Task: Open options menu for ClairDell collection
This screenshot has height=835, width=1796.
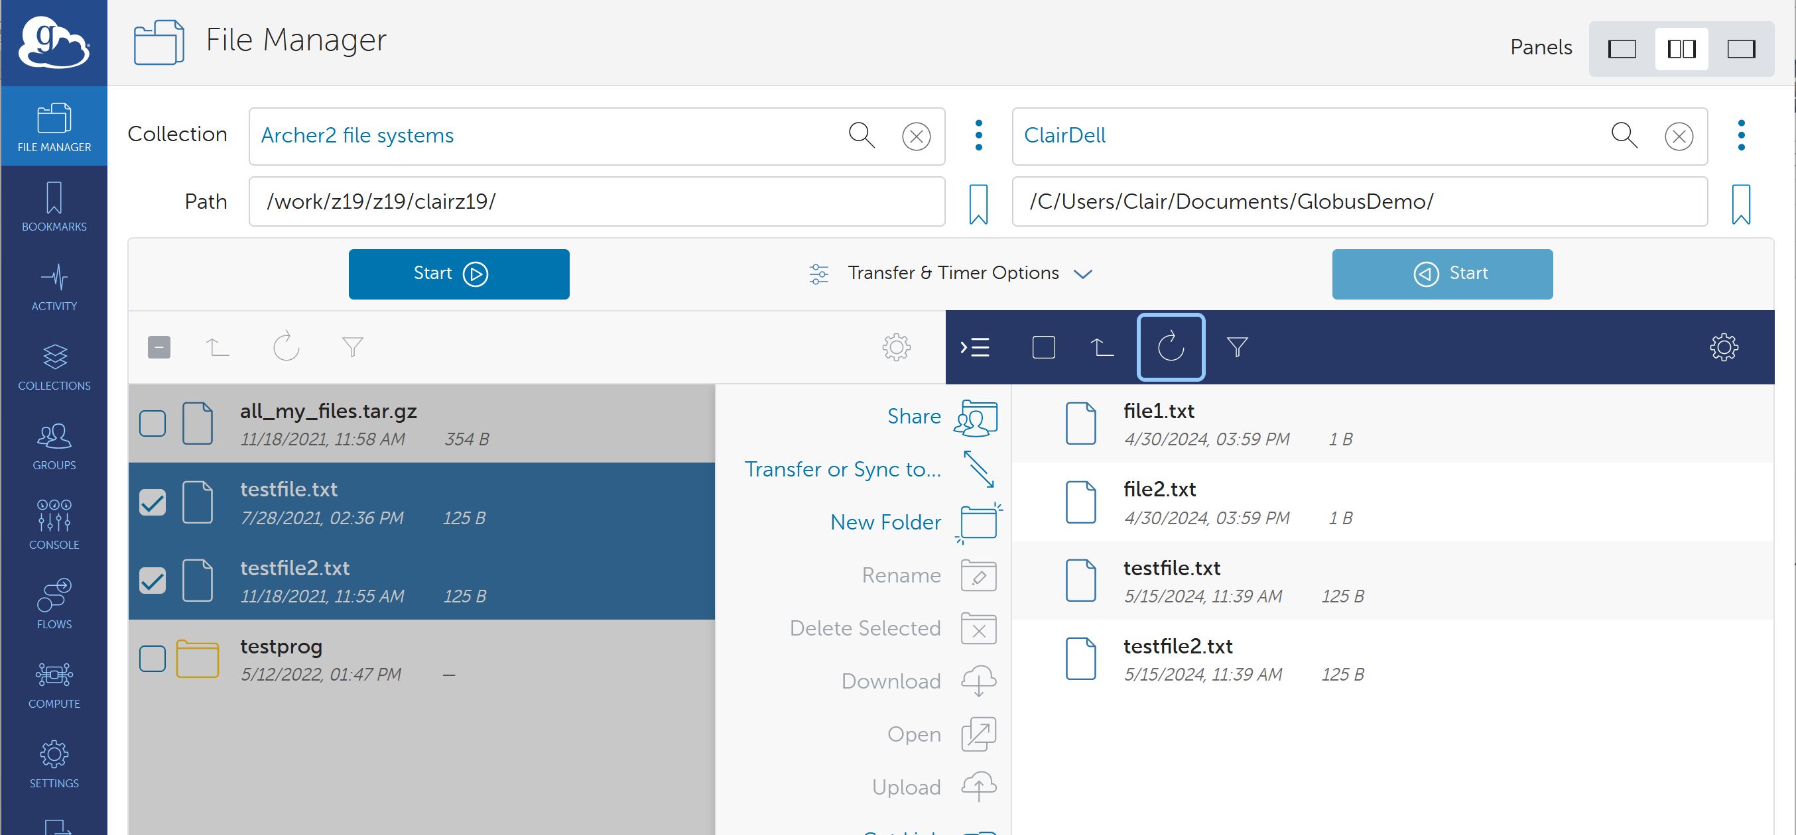Action: (1741, 135)
